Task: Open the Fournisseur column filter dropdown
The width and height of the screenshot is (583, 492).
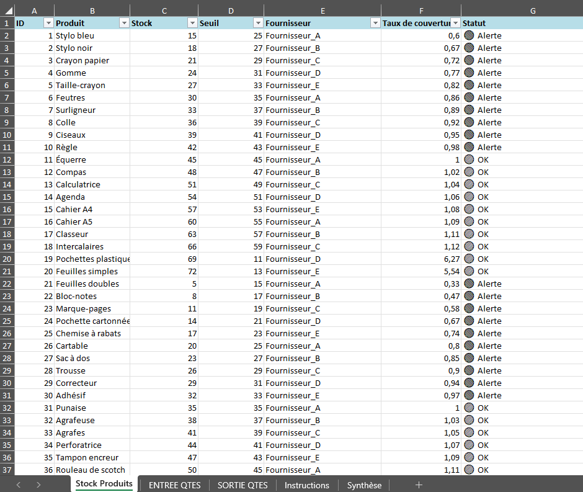Action: (x=375, y=23)
